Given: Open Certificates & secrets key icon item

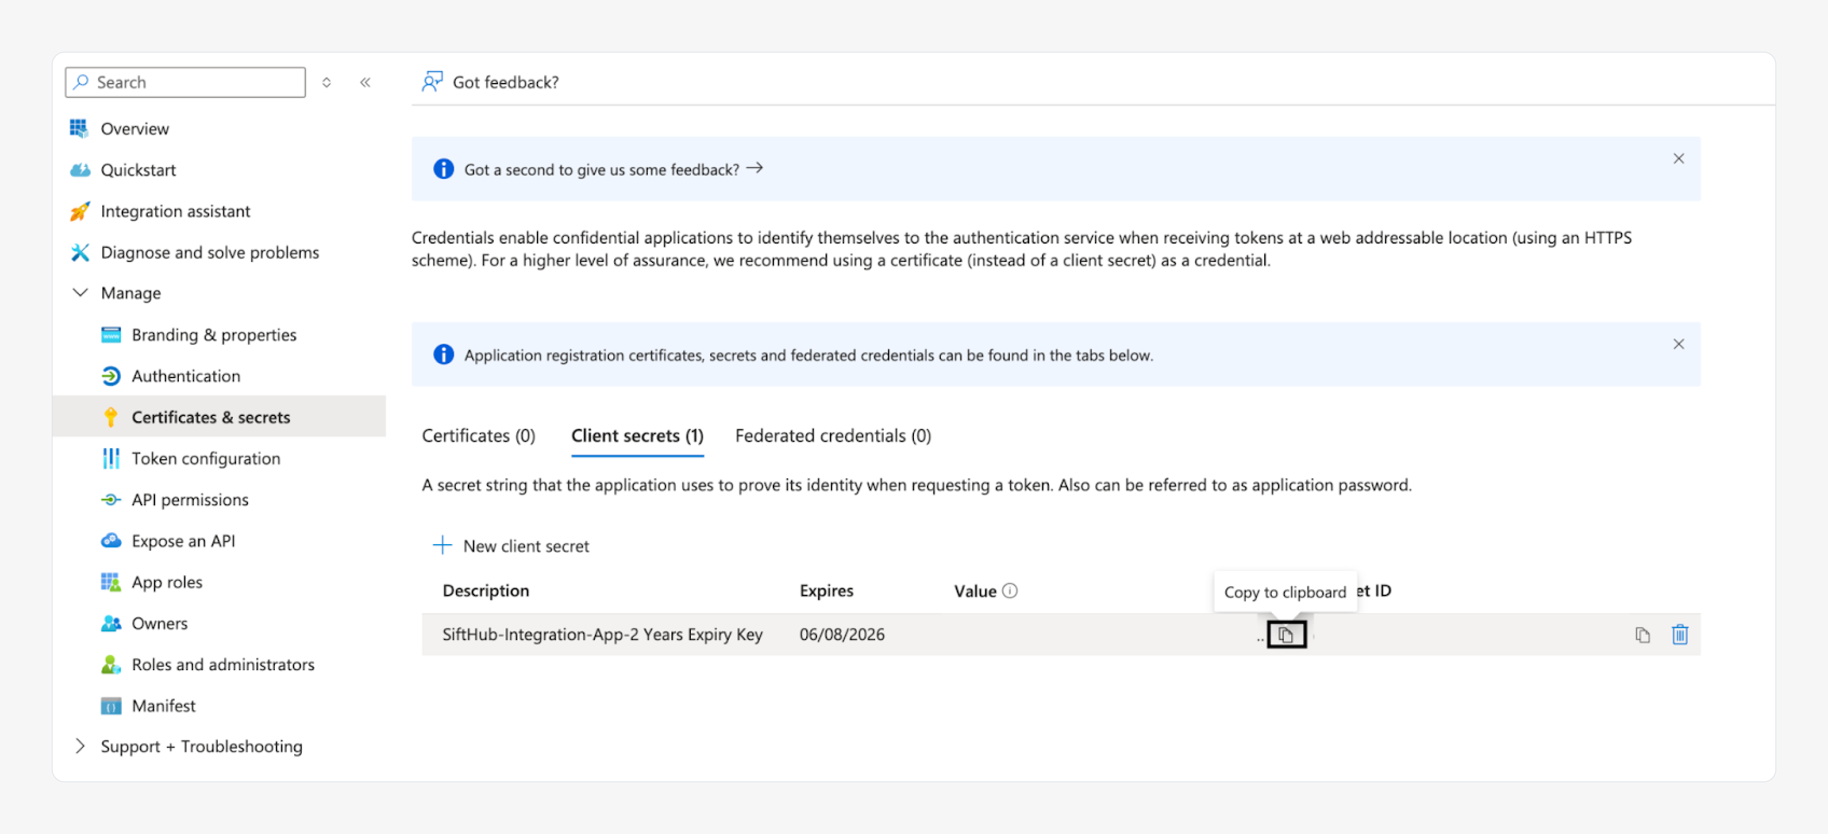Looking at the screenshot, I should pyautogui.click(x=210, y=417).
